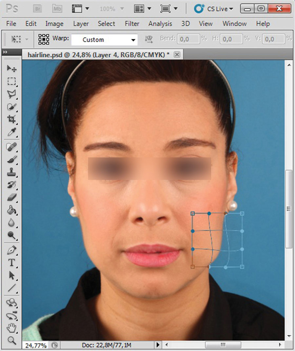This screenshot has height=351, width=295.
Task: Select the Move tool
Action: pyautogui.click(x=12, y=68)
